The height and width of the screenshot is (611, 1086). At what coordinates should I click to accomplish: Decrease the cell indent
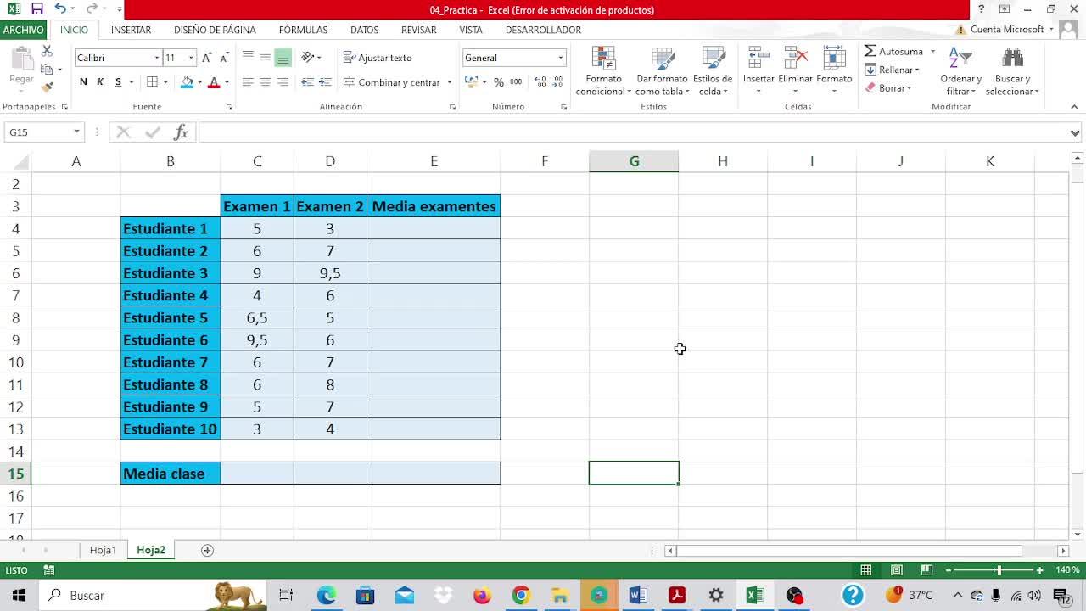pyautogui.click(x=307, y=82)
